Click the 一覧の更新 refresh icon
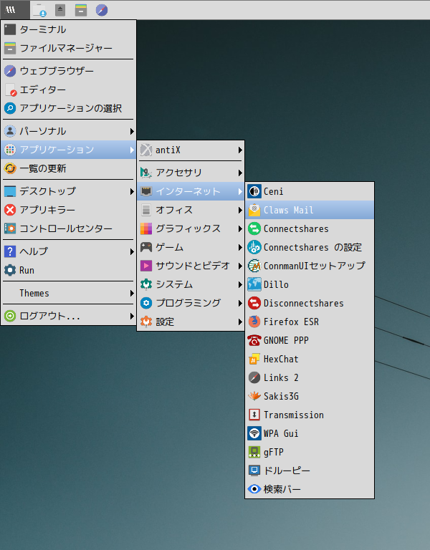The width and height of the screenshot is (430, 550). tap(10, 168)
